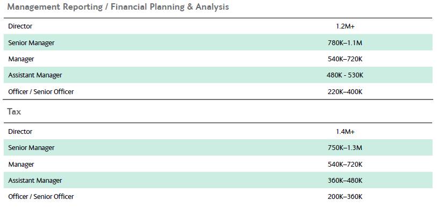
Task: Select the 480K - 530K salary range
Action: point(345,75)
